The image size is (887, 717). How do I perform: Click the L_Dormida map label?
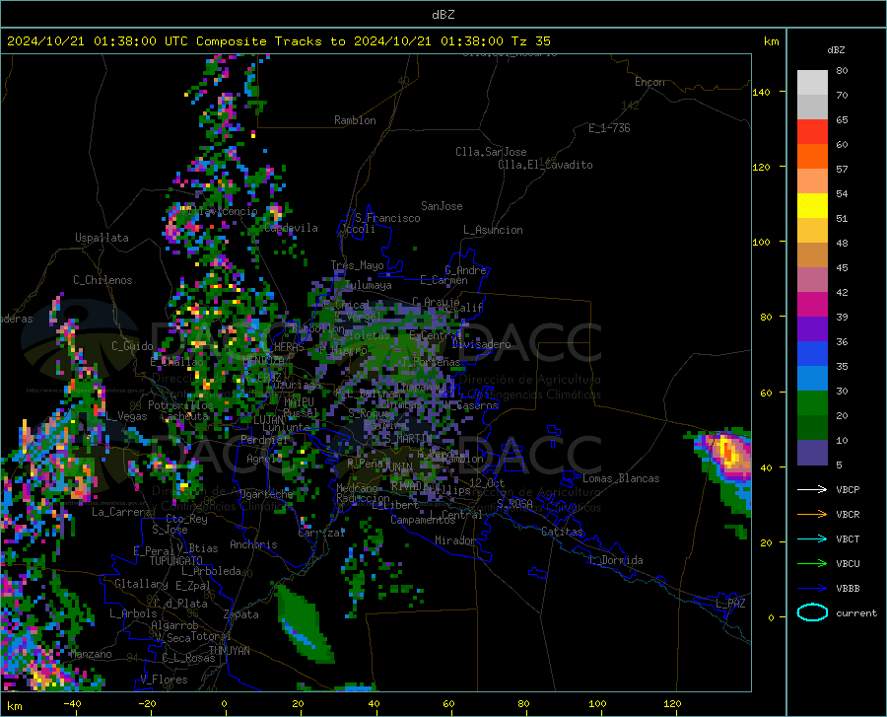click(x=615, y=560)
